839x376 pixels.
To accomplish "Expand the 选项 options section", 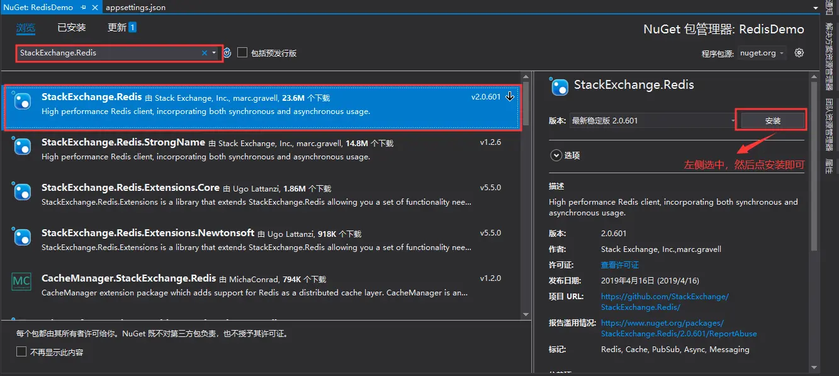I will [556, 155].
